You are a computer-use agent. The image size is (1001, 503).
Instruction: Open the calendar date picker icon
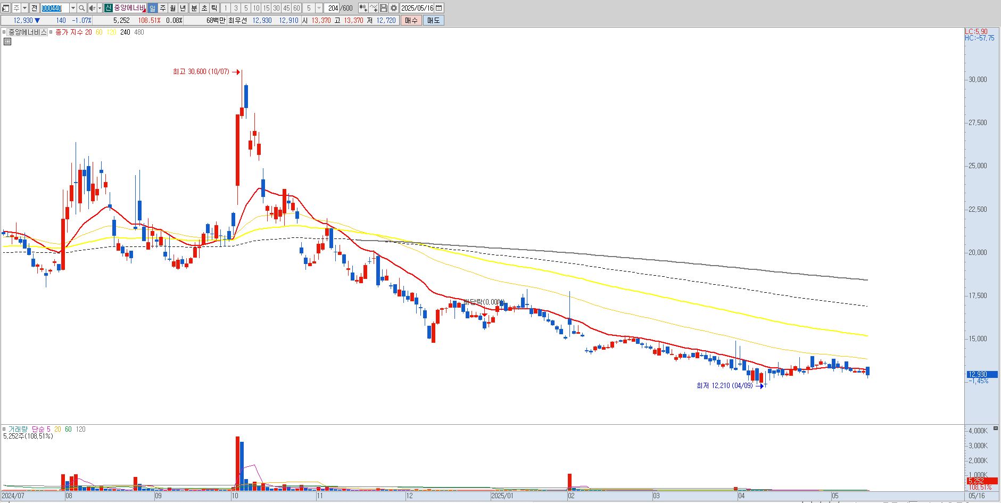[439, 8]
